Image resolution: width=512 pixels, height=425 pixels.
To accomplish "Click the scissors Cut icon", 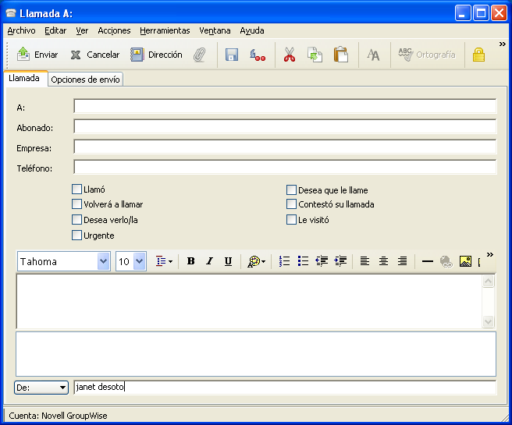I will pos(290,55).
